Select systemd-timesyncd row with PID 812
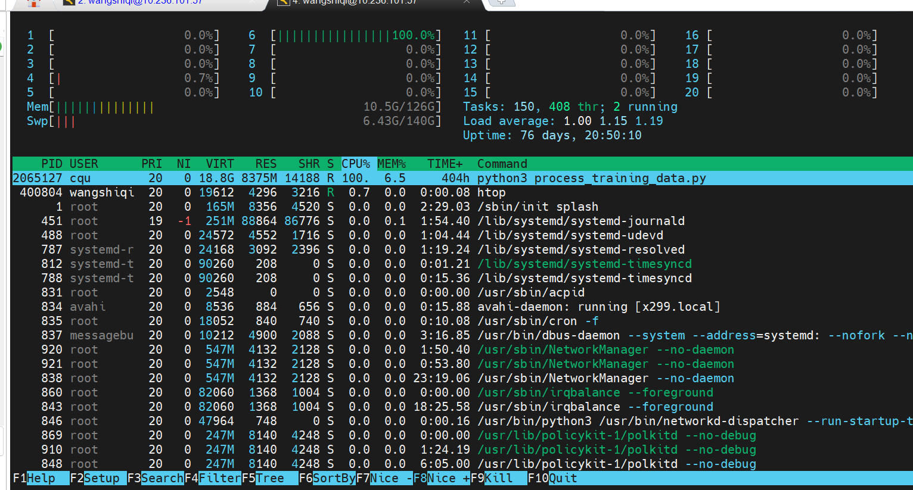 (462, 264)
